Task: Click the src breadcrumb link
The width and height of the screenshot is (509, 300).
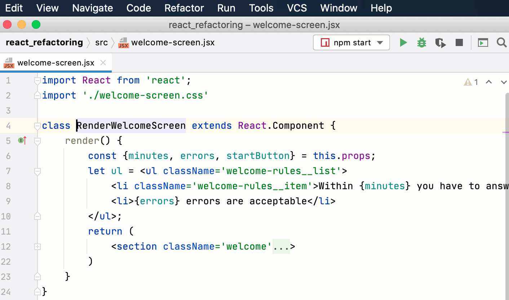Action: coord(101,42)
